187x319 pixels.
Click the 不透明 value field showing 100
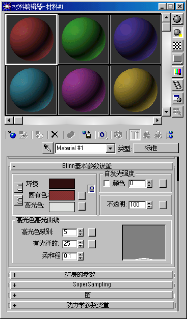point(138,205)
